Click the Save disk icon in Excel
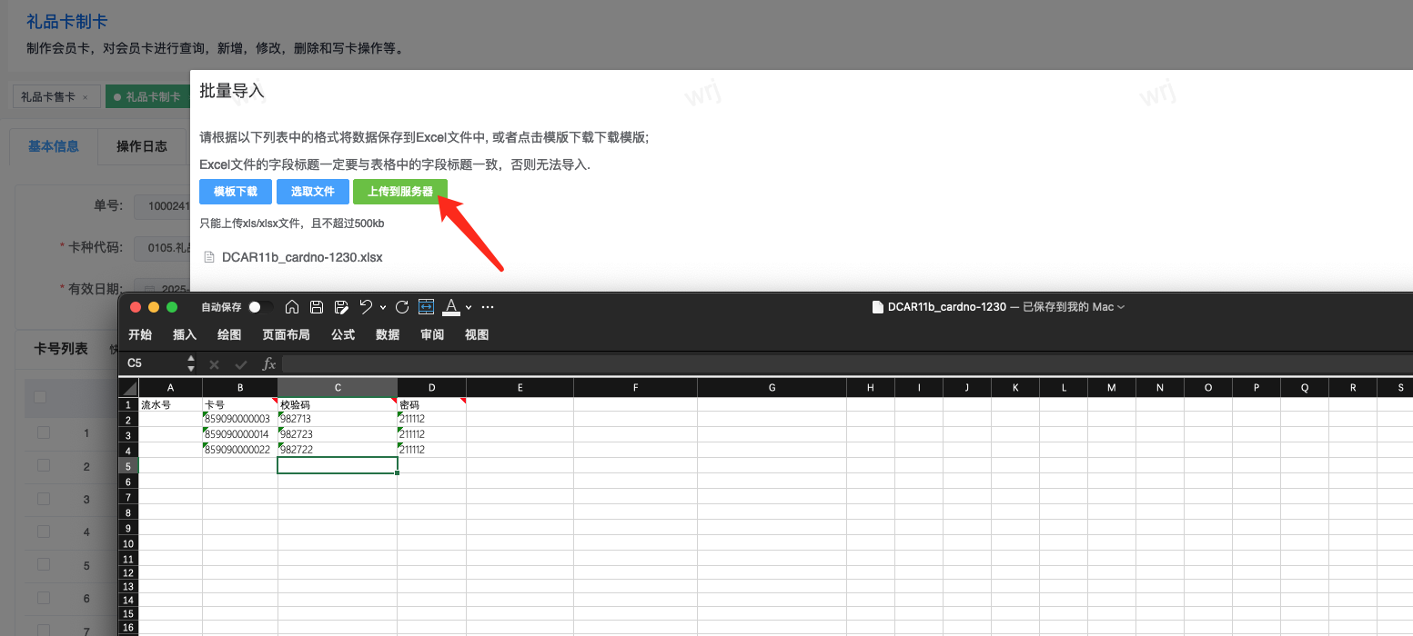 [317, 307]
